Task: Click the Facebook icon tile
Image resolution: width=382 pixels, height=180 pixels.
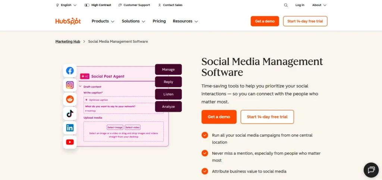Action: coord(70,71)
